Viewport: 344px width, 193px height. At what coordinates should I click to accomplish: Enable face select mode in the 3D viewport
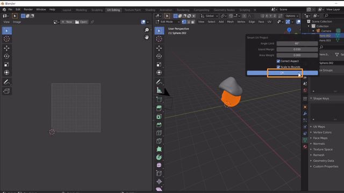[x=193, y=21]
